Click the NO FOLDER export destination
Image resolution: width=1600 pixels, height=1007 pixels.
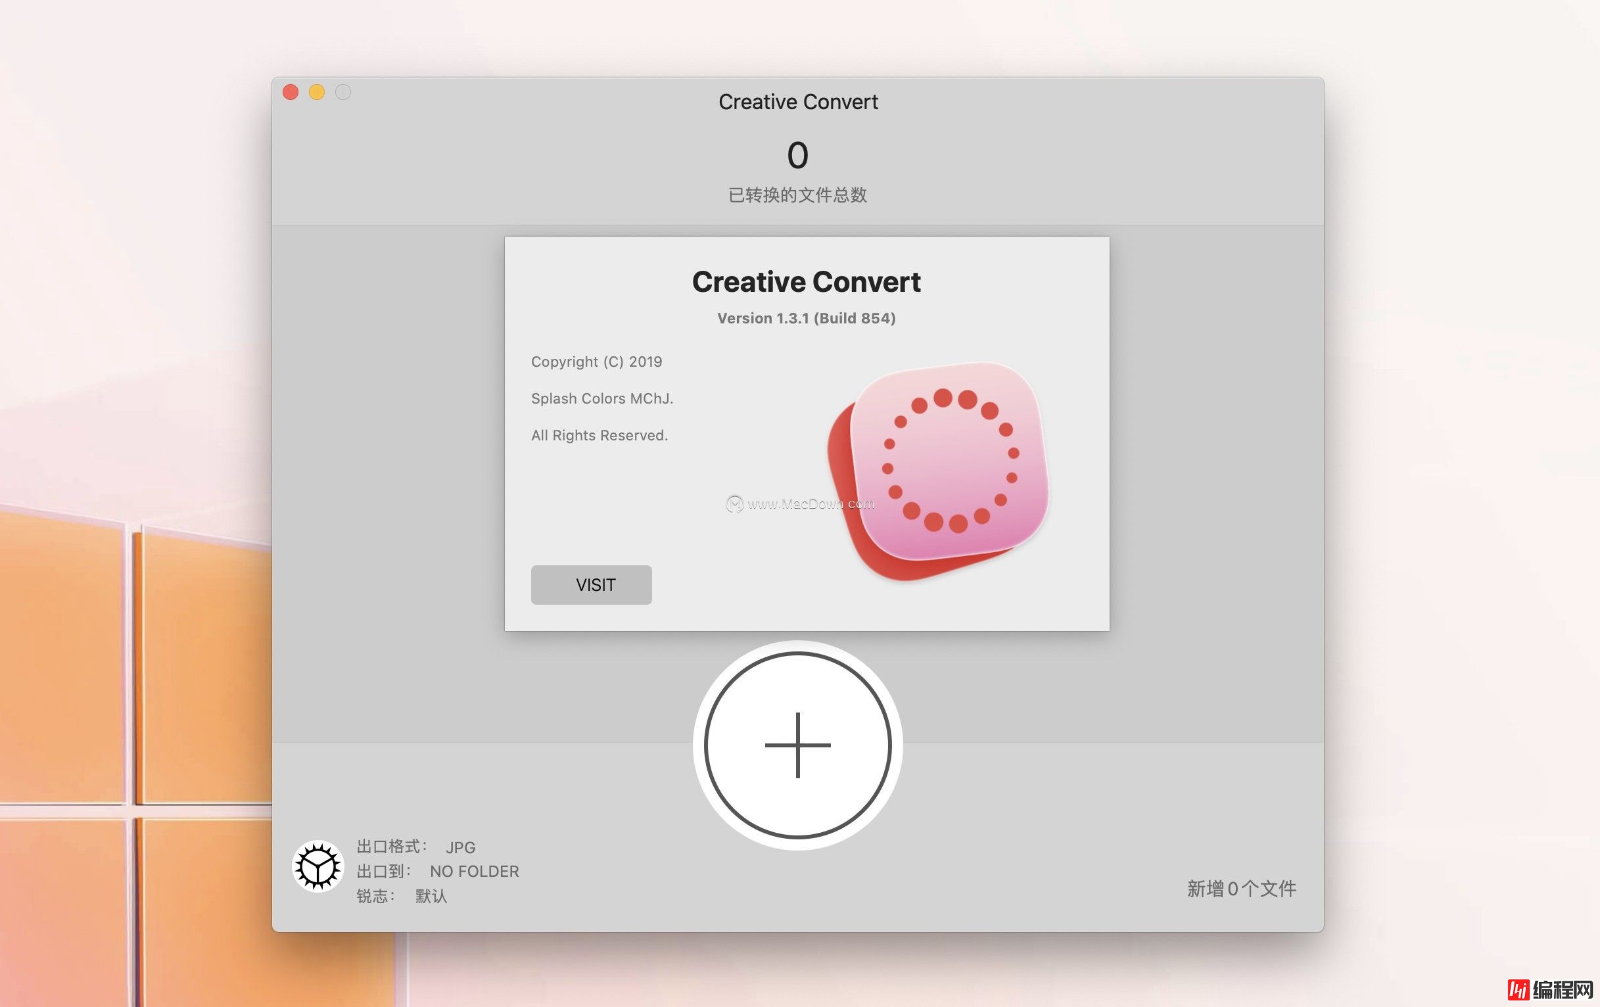click(475, 872)
